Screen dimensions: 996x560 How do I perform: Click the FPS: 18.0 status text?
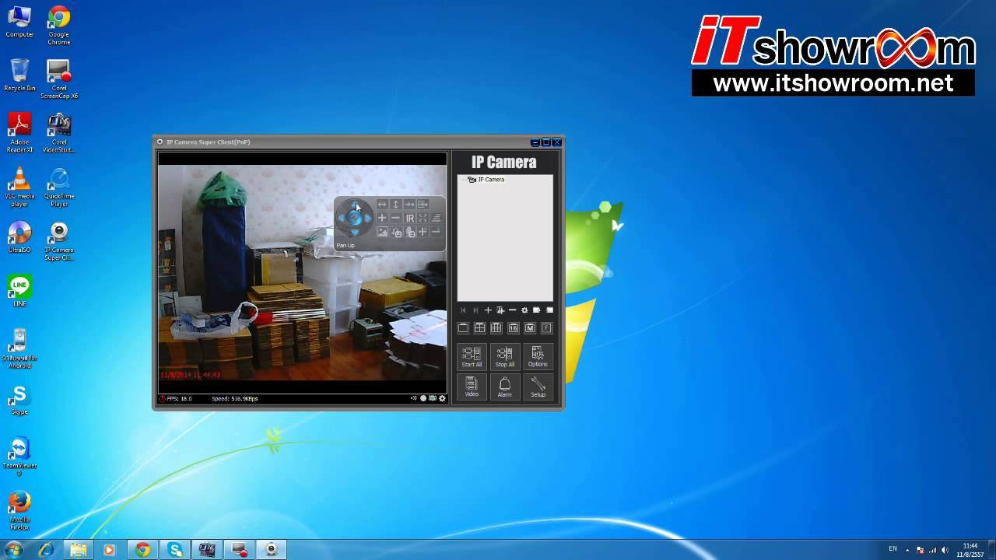179,398
